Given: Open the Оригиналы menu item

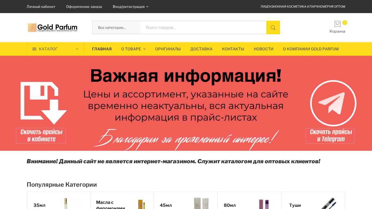Looking at the screenshot, I should point(168,49).
